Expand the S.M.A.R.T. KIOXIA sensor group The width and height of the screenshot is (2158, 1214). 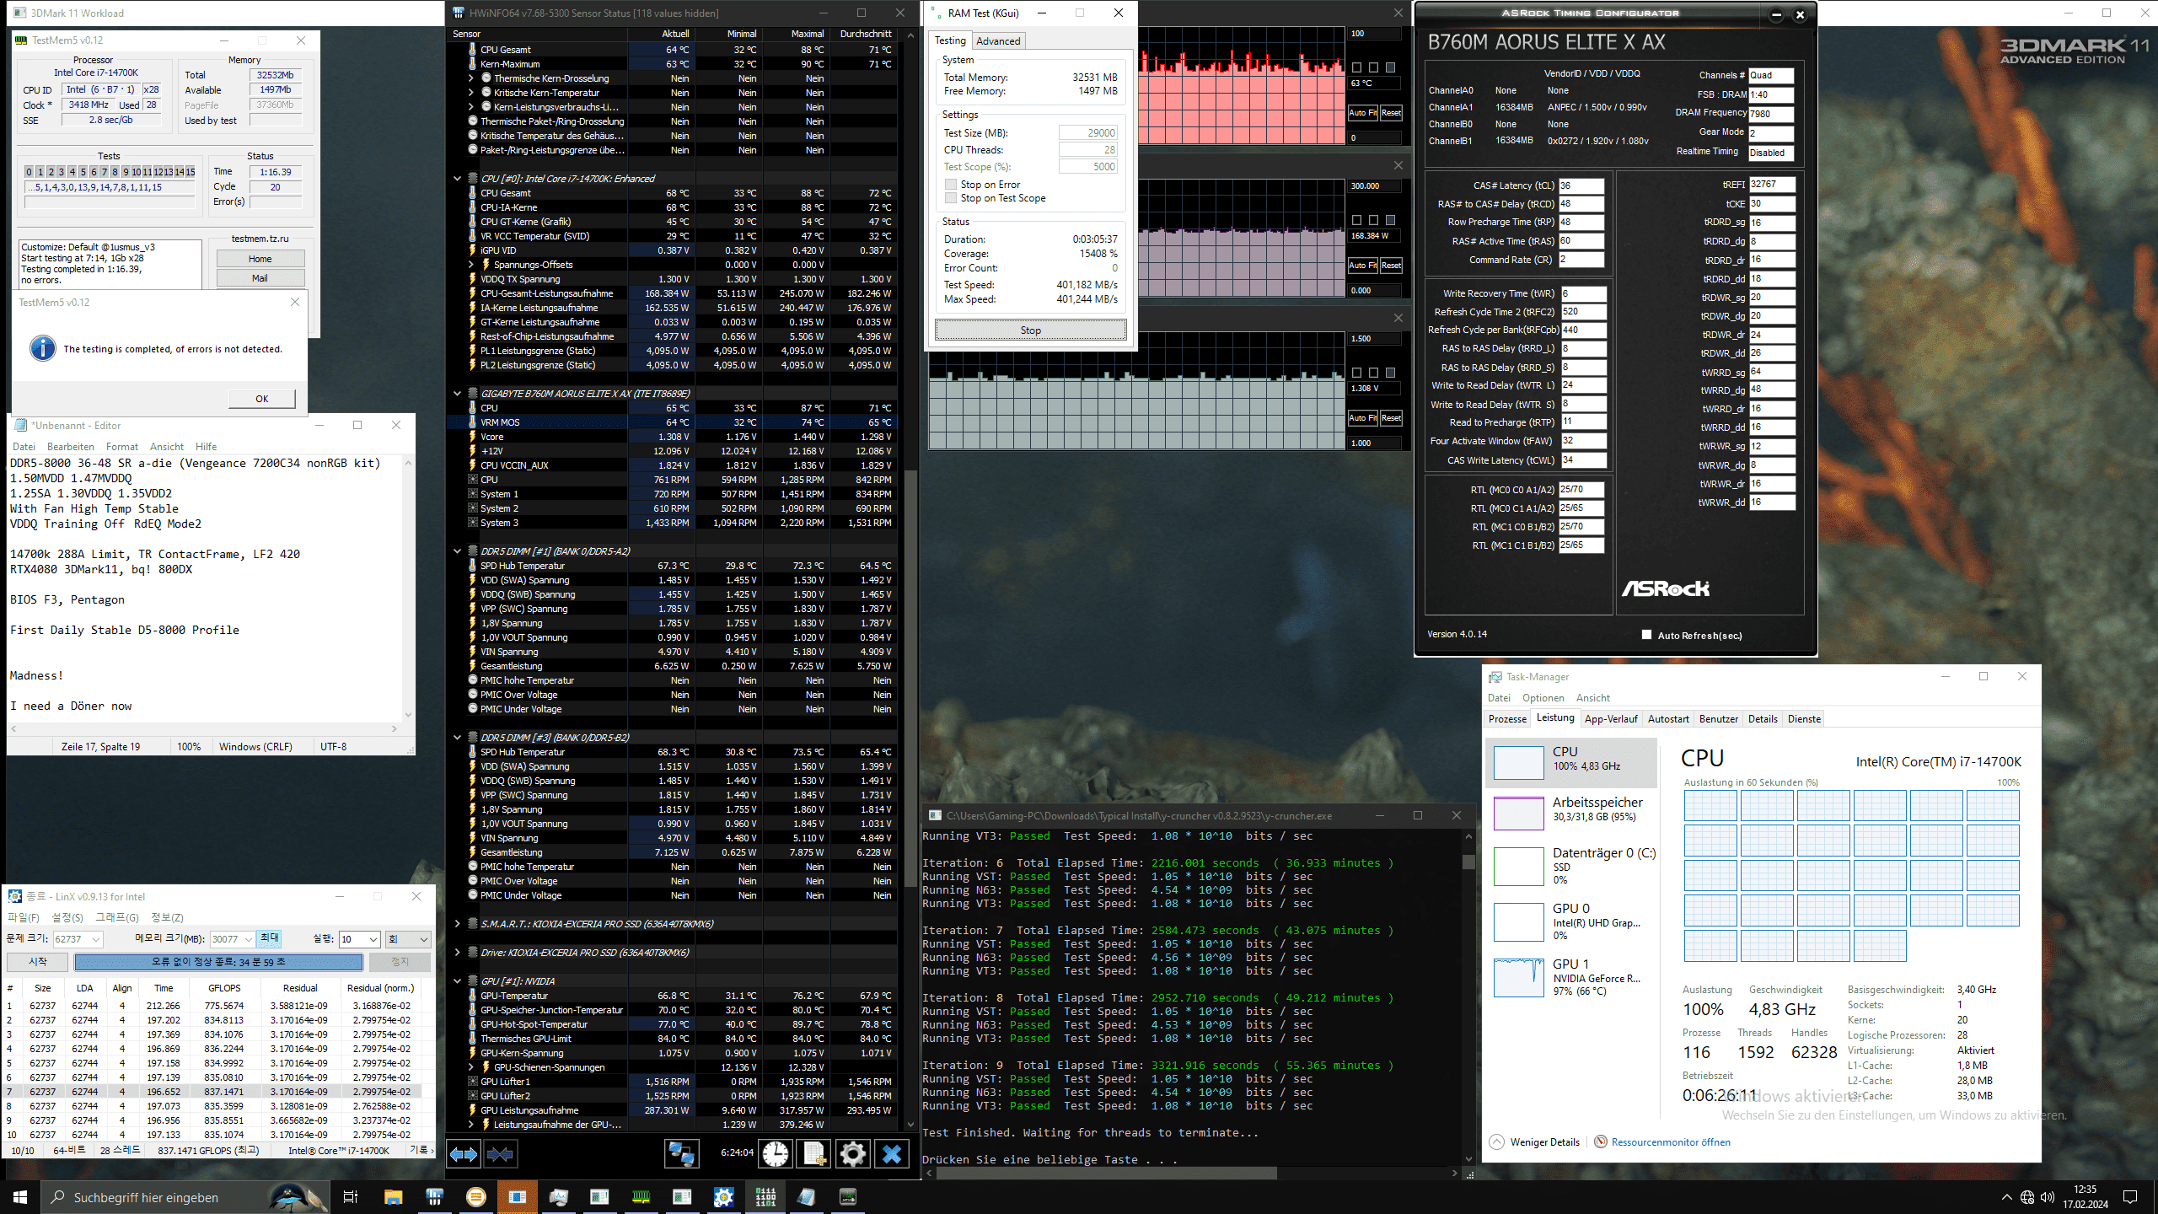pos(457,924)
